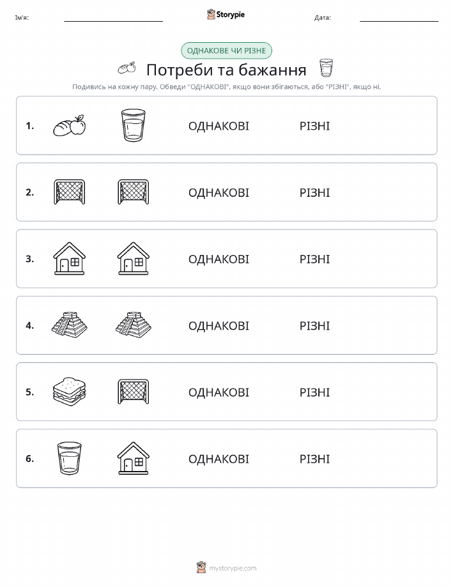Select the first goal net icon in row 2

point(70,192)
